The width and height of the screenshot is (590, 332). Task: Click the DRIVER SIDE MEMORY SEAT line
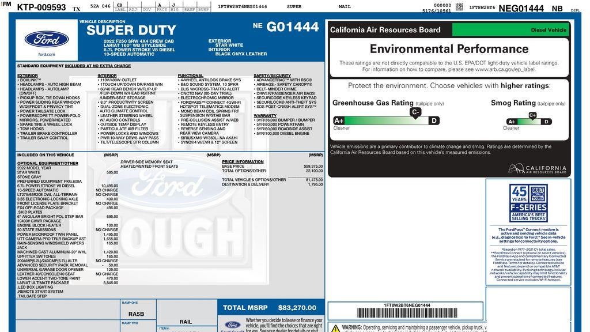(x=146, y=162)
